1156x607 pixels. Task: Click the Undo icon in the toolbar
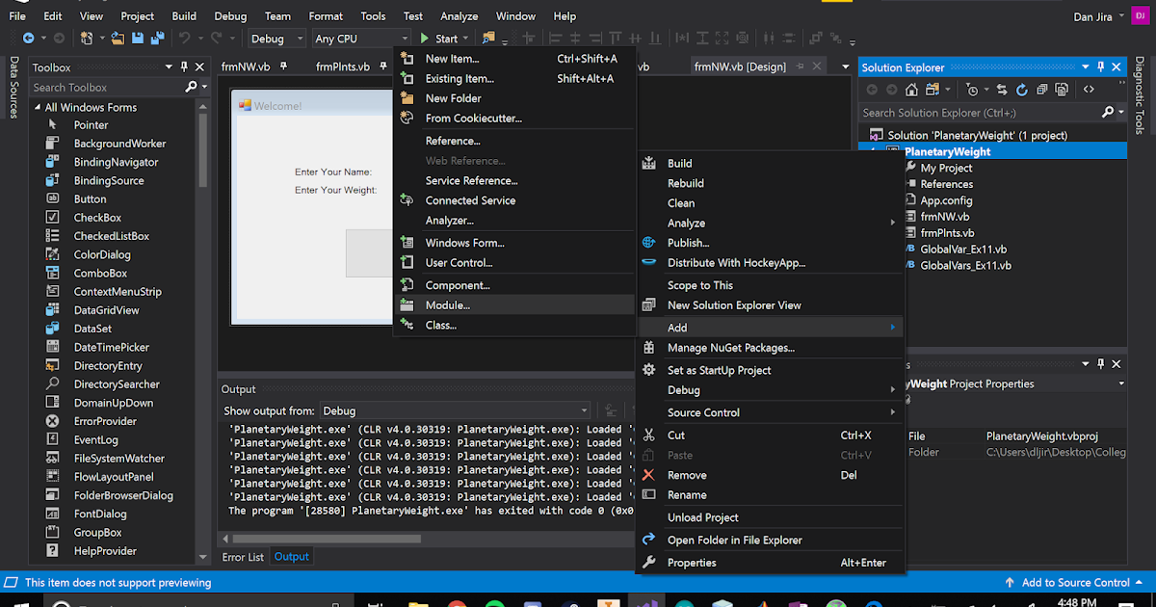(x=184, y=37)
